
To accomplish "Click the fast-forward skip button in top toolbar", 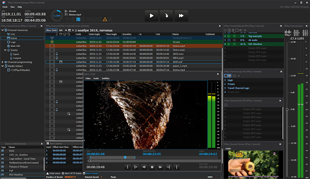I will 181,16.
